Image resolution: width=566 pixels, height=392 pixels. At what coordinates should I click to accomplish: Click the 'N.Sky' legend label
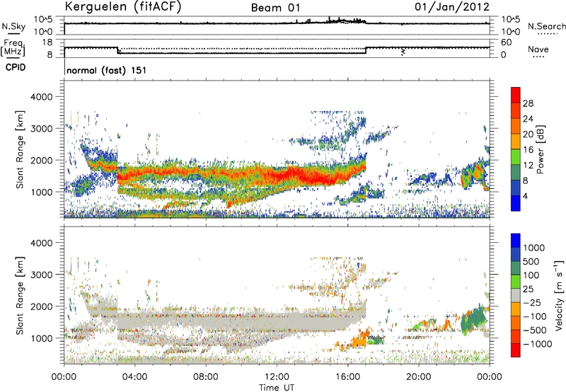pos(13,26)
